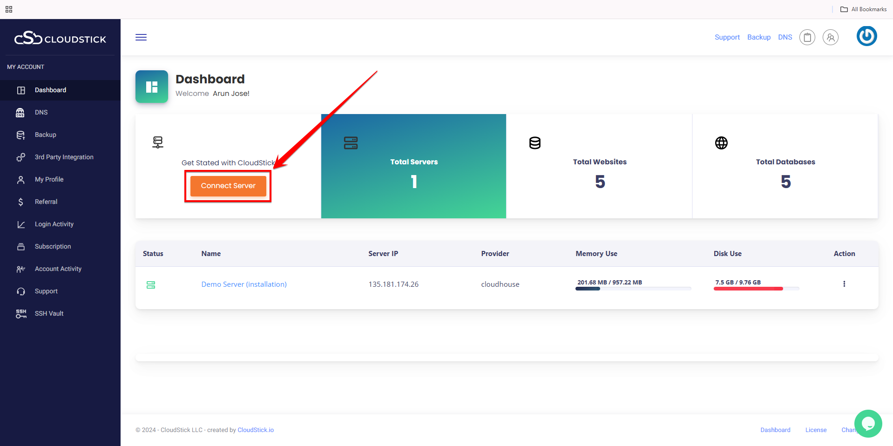Click Support link in top header
Image resolution: width=893 pixels, height=446 pixels.
pyautogui.click(x=727, y=37)
